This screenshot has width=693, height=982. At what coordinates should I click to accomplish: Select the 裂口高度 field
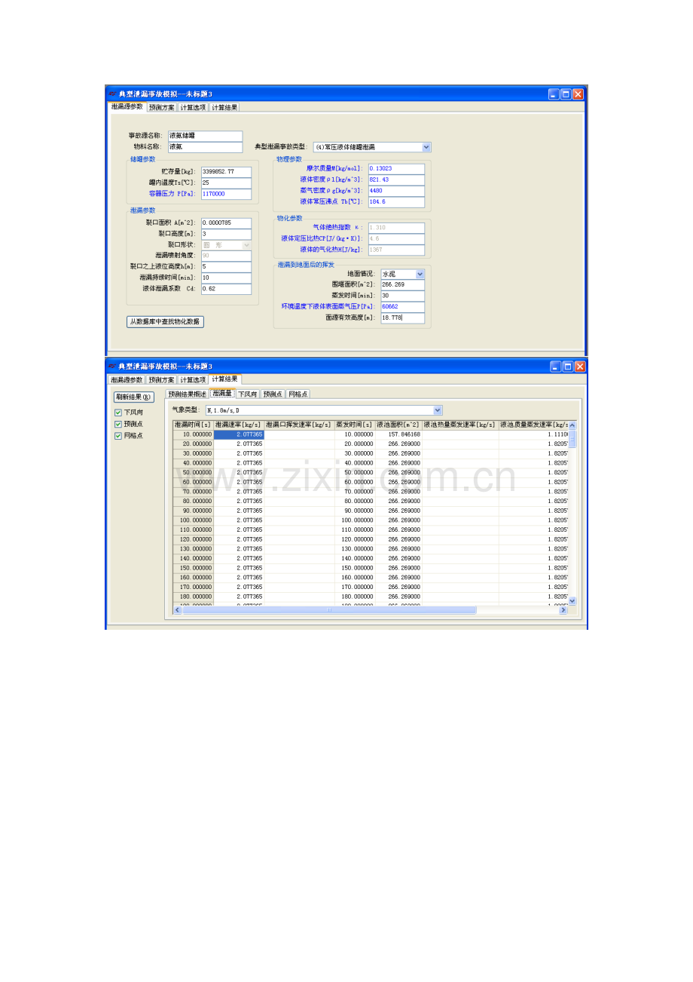226,234
